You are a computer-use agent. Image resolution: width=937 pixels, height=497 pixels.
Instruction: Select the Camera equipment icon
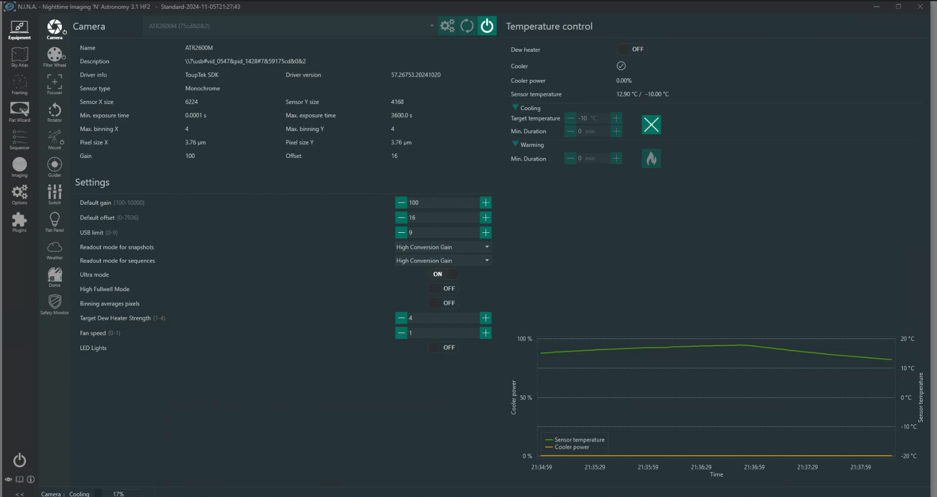55,30
